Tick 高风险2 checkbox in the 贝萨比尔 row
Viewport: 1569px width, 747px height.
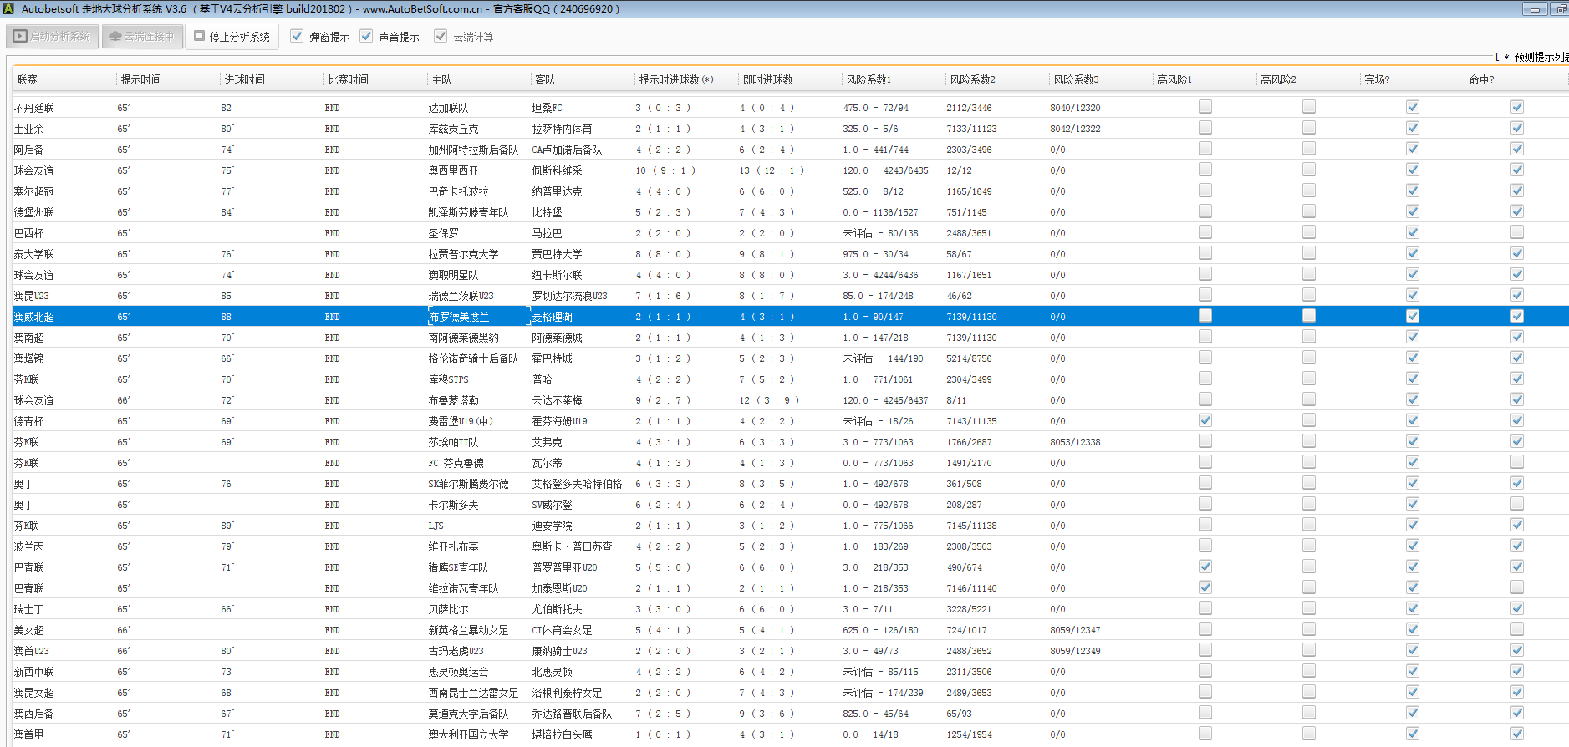click(x=1308, y=608)
